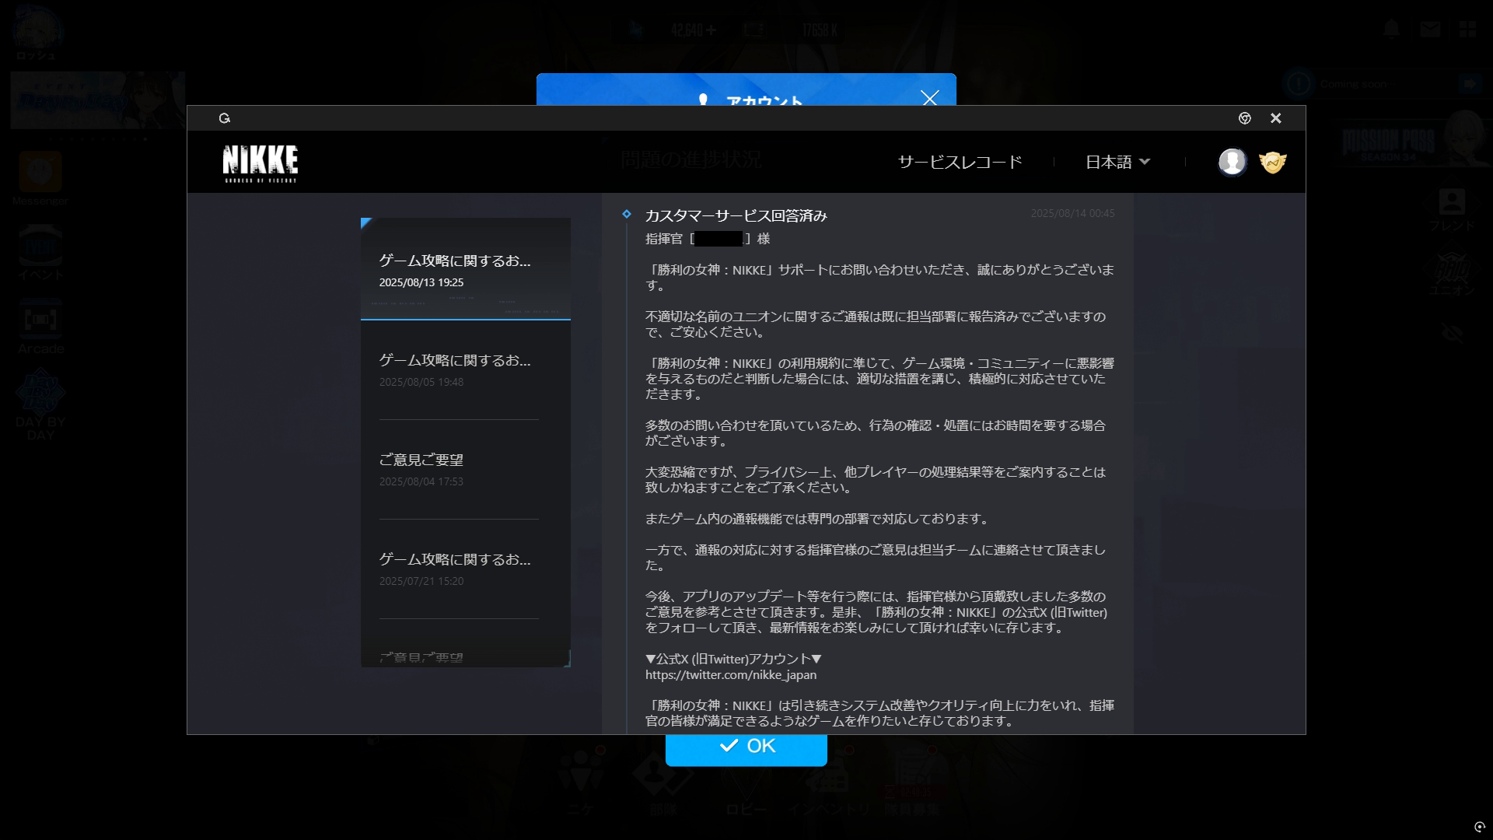Open the DAY BY DAY event icon
Viewport: 1493px width, 840px height.
click(40, 404)
